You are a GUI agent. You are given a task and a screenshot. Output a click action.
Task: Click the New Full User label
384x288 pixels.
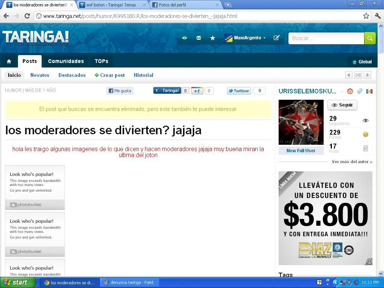pos(301,151)
